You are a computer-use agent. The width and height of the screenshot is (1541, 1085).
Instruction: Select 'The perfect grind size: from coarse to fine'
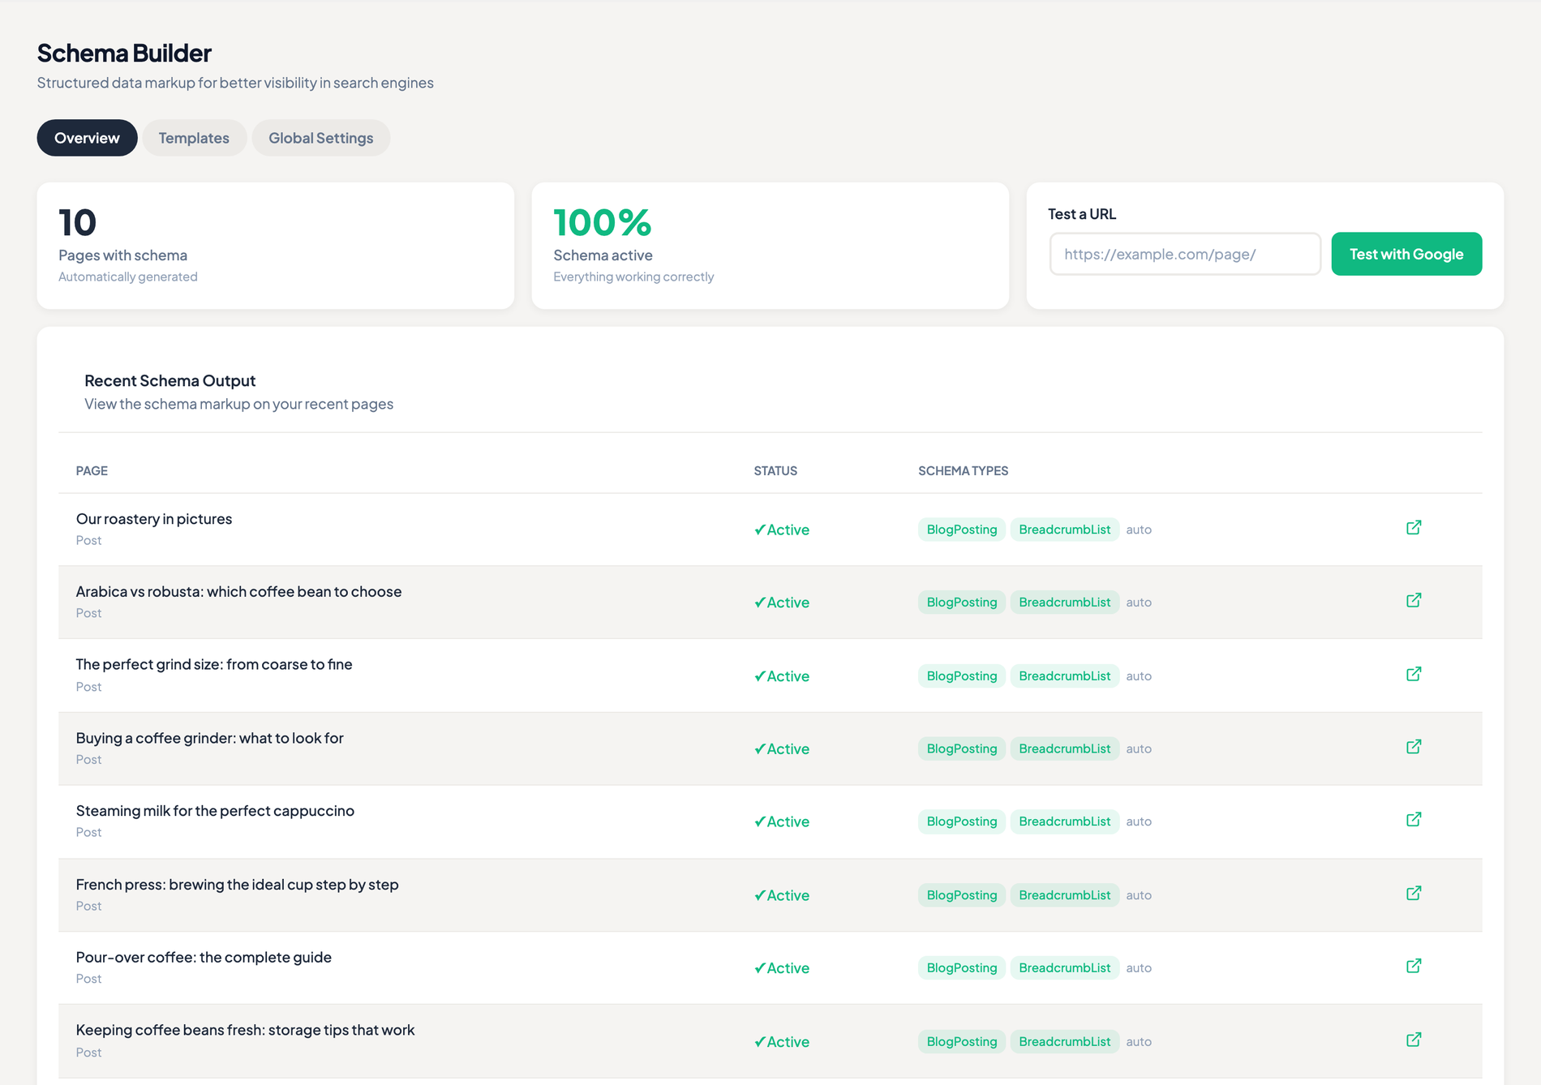[x=214, y=665]
